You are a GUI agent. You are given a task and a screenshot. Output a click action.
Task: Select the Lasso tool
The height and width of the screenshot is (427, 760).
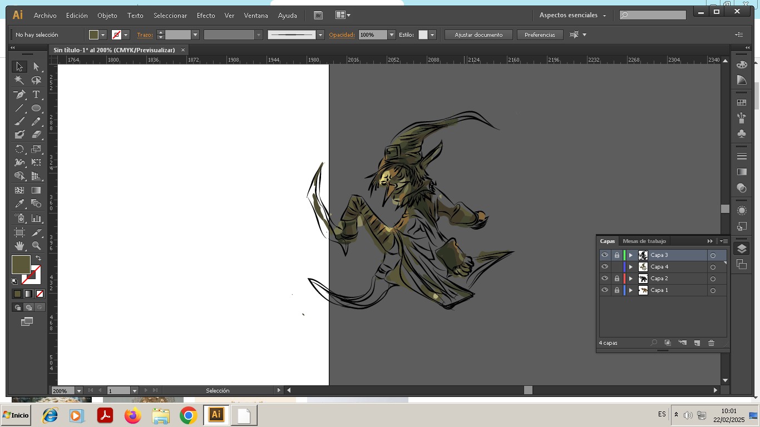(x=36, y=81)
